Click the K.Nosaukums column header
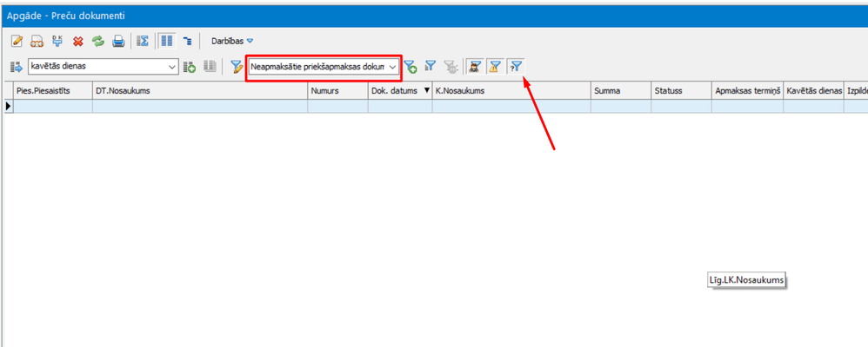Screen dimensions: 868x347 (511, 90)
